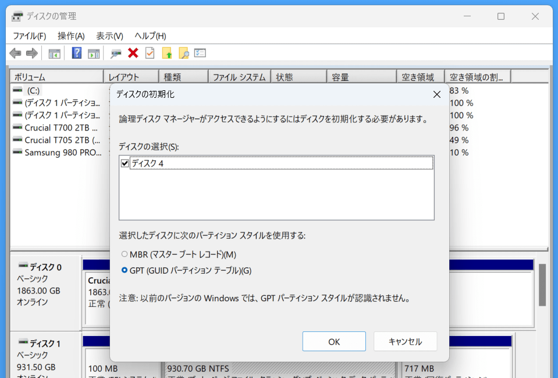Image resolution: width=558 pixels, height=378 pixels.
Task: Click the connect/rescan disk toolbar icon
Action: coord(116,54)
